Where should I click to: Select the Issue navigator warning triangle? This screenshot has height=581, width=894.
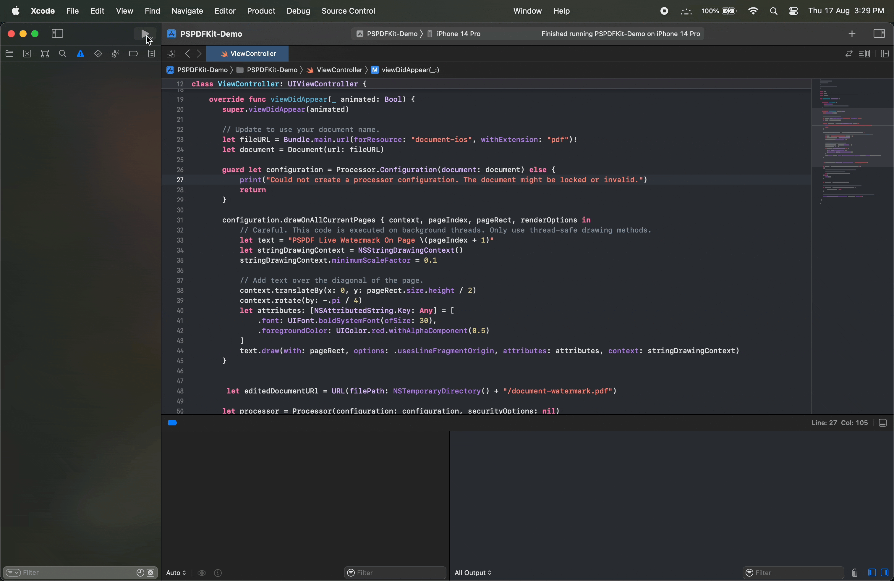(x=80, y=54)
